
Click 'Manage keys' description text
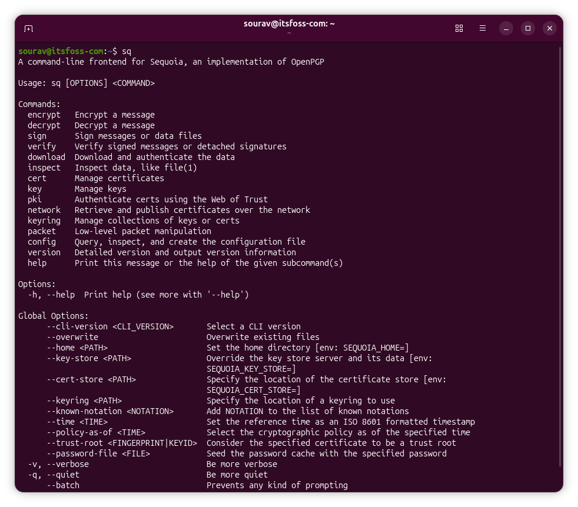click(x=100, y=189)
